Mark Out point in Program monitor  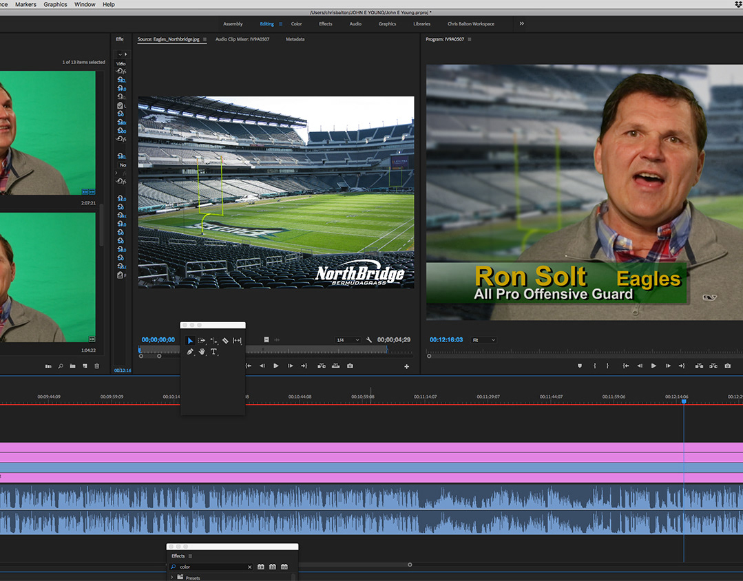click(607, 366)
